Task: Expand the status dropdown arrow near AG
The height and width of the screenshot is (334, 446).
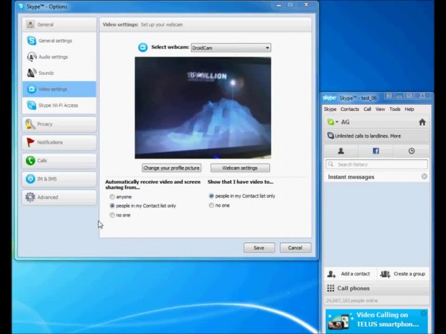Action: (337, 122)
